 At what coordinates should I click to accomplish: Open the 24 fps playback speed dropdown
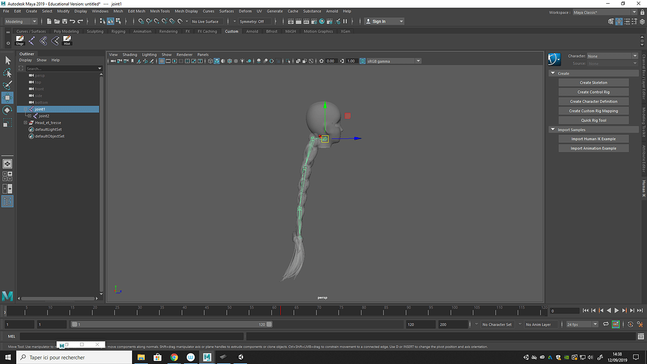pos(579,324)
